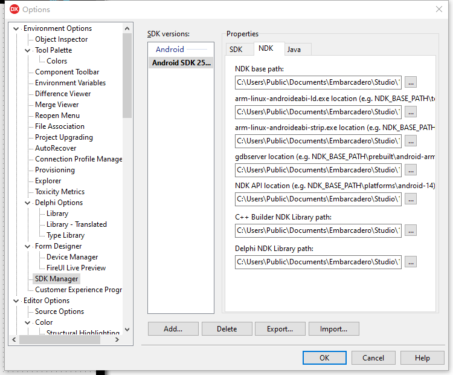Collapse the Delphi Options node
The height and width of the screenshot is (375, 453).
click(x=27, y=203)
